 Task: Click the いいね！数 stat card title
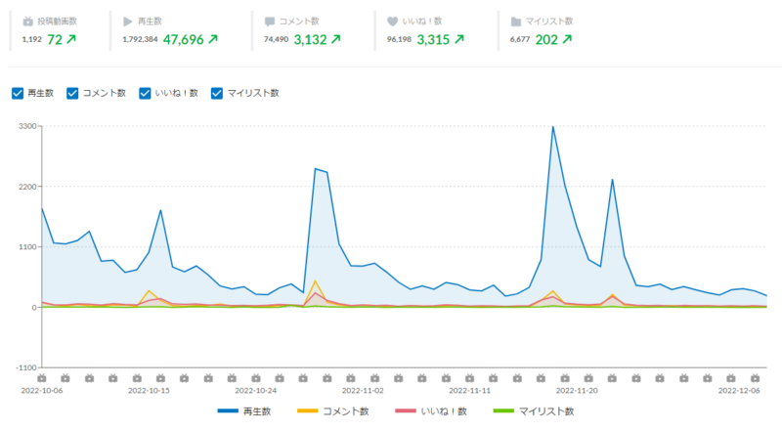tap(422, 22)
